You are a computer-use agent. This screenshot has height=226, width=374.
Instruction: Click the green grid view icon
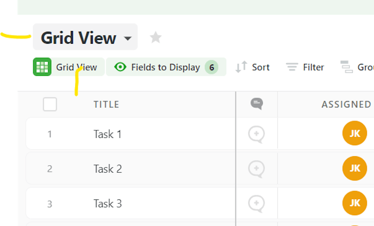[42, 67]
